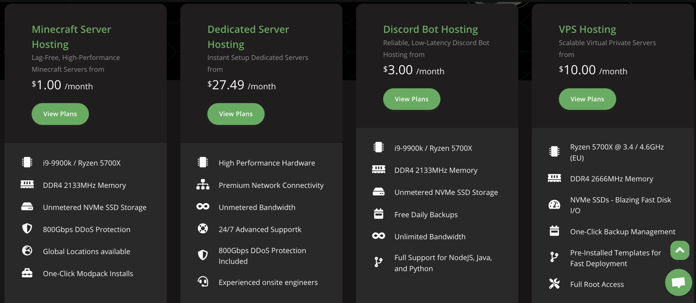Click the scroll-to-top arrow button

pyautogui.click(x=679, y=250)
